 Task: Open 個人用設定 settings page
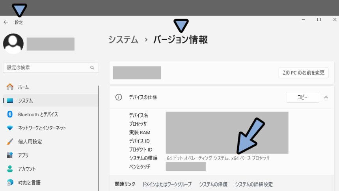[x=50, y=141]
